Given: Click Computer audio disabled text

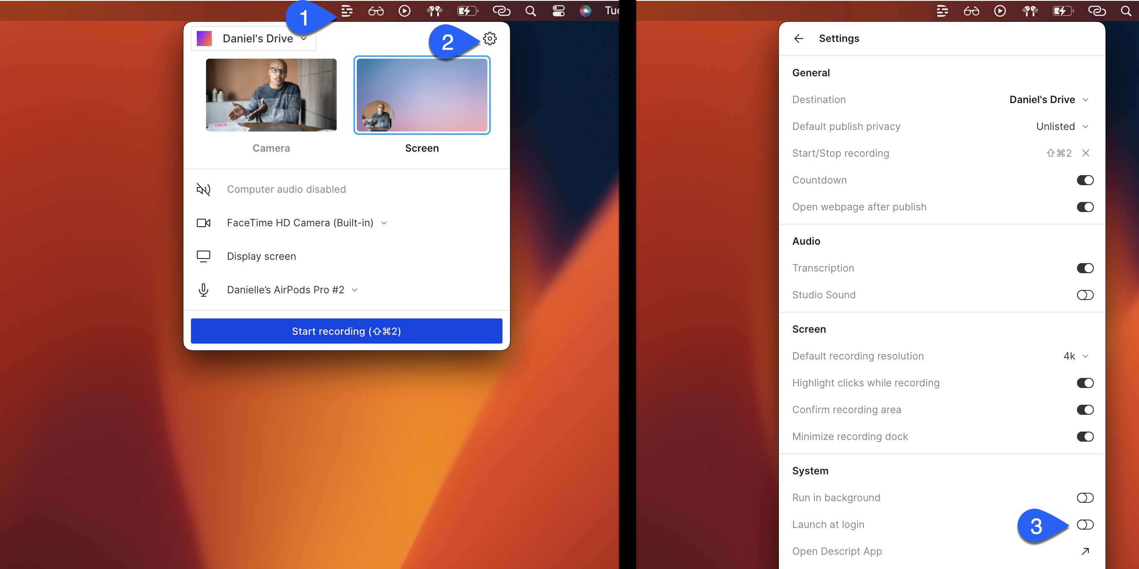Looking at the screenshot, I should 286,189.
